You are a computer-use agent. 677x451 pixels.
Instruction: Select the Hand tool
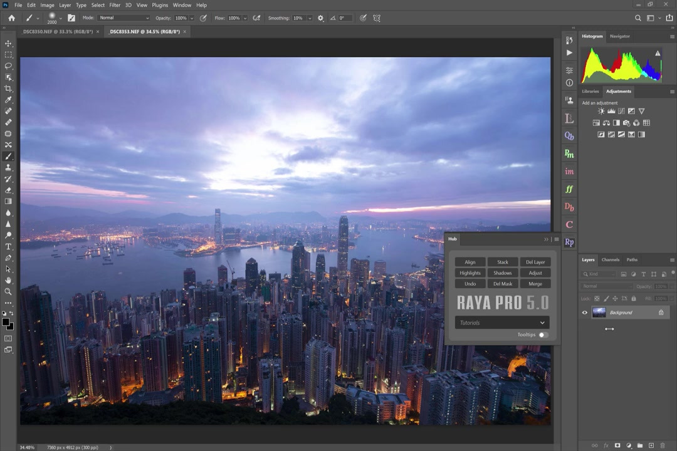point(8,280)
